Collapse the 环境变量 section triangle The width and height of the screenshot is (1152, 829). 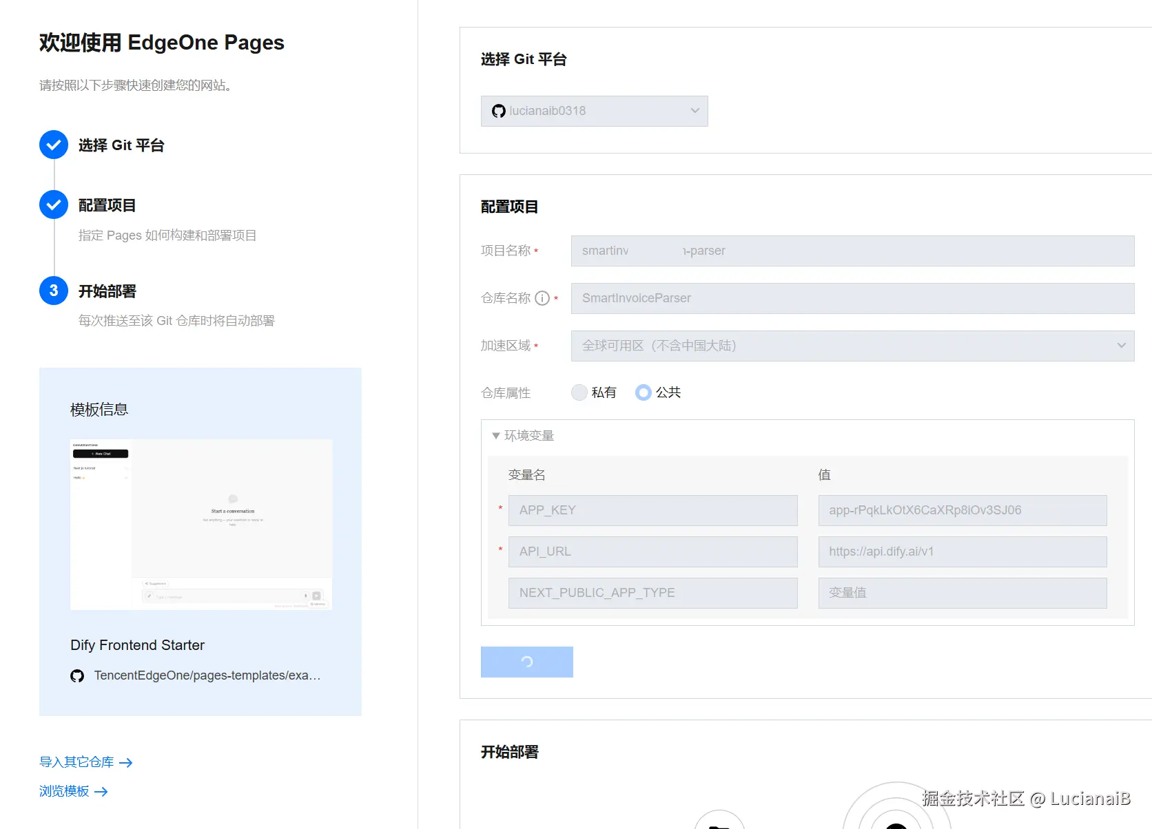click(495, 436)
